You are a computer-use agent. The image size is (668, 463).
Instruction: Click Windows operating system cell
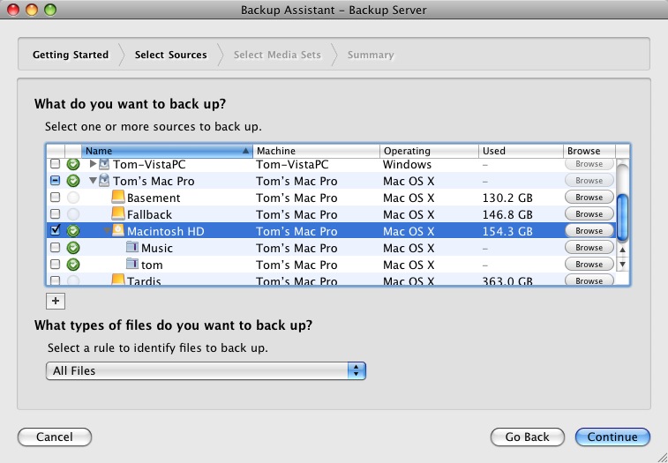click(408, 164)
